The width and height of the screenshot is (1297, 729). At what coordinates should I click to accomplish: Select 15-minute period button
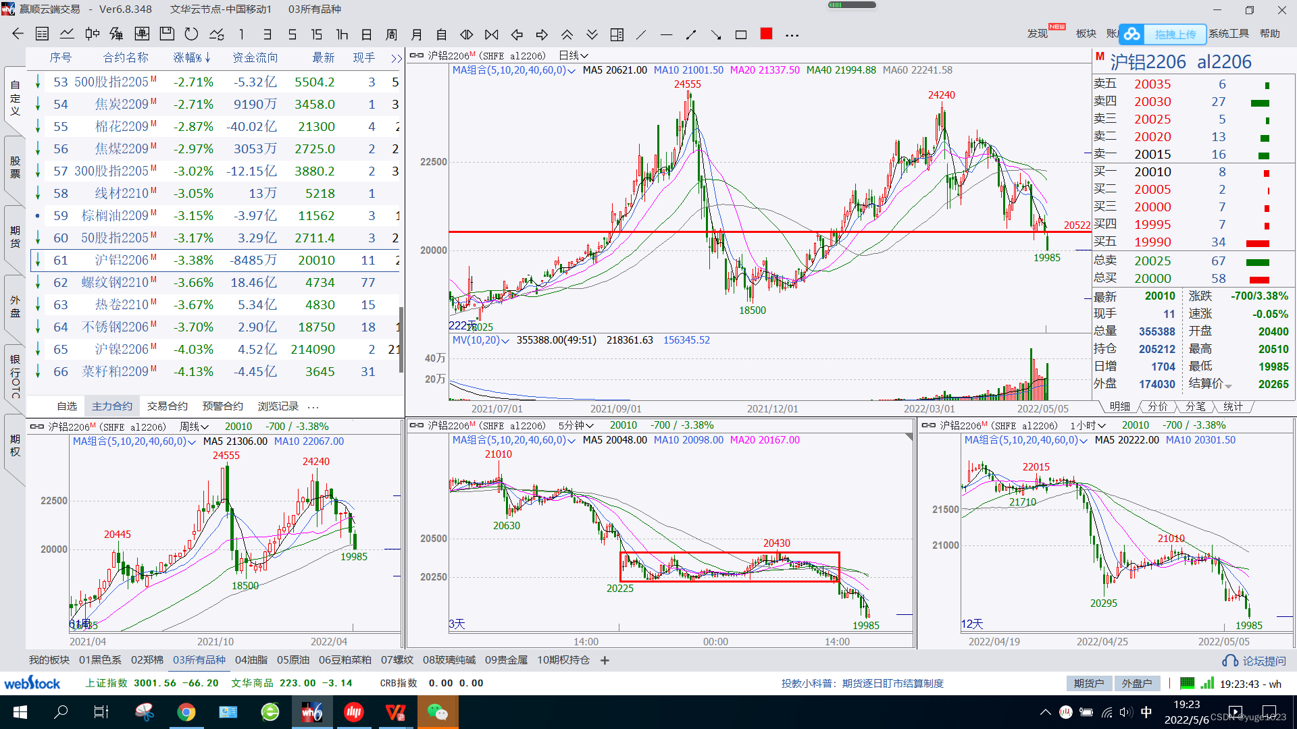[x=317, y=34]
